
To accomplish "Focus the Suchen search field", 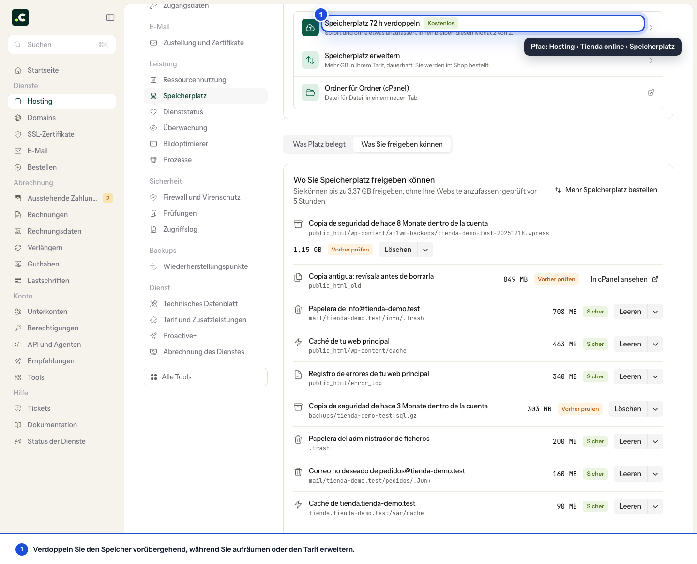I will click(x=62, y=45).
